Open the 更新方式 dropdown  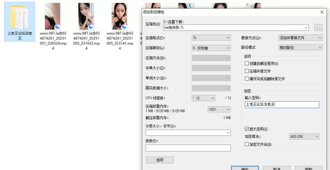[x=300, y=38]
